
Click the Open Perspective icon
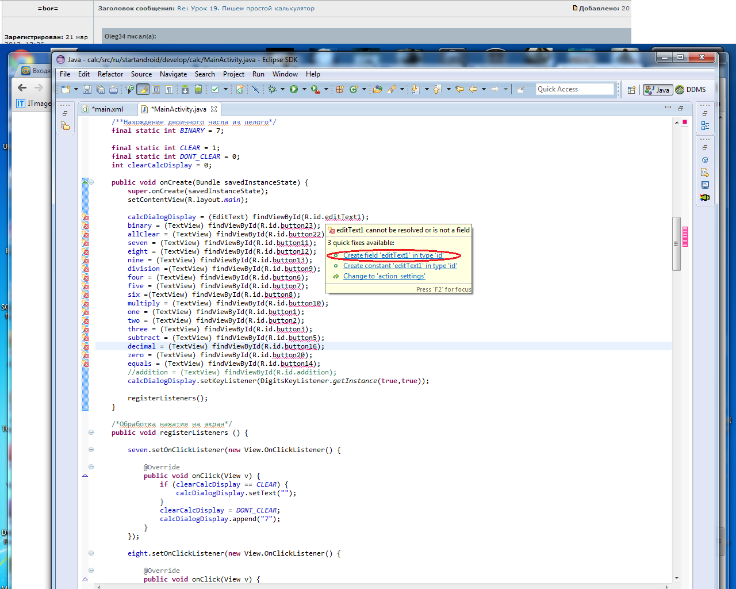[x=631, y=90]
